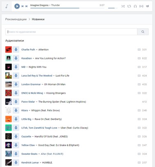
Task: Show lyrics icon for Attention
Action: [139, 50]
